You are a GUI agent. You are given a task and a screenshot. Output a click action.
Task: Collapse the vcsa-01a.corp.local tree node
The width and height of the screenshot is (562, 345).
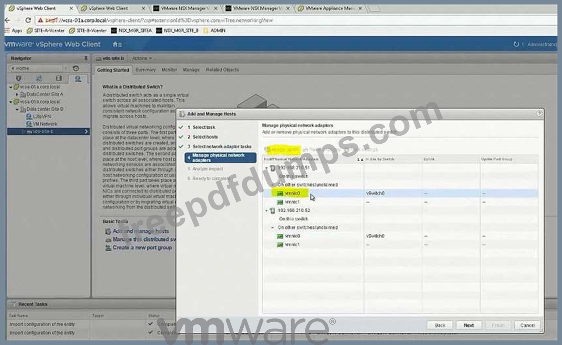pos(11,87)
